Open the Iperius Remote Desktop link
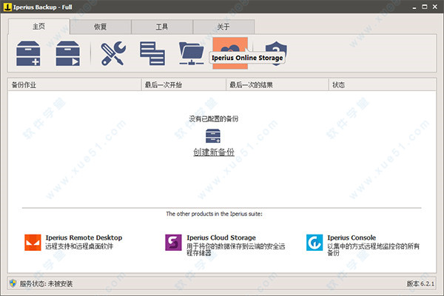 [x=84, y=238]
